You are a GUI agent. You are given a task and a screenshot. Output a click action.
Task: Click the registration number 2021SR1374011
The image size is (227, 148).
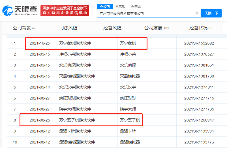(199, 87)
